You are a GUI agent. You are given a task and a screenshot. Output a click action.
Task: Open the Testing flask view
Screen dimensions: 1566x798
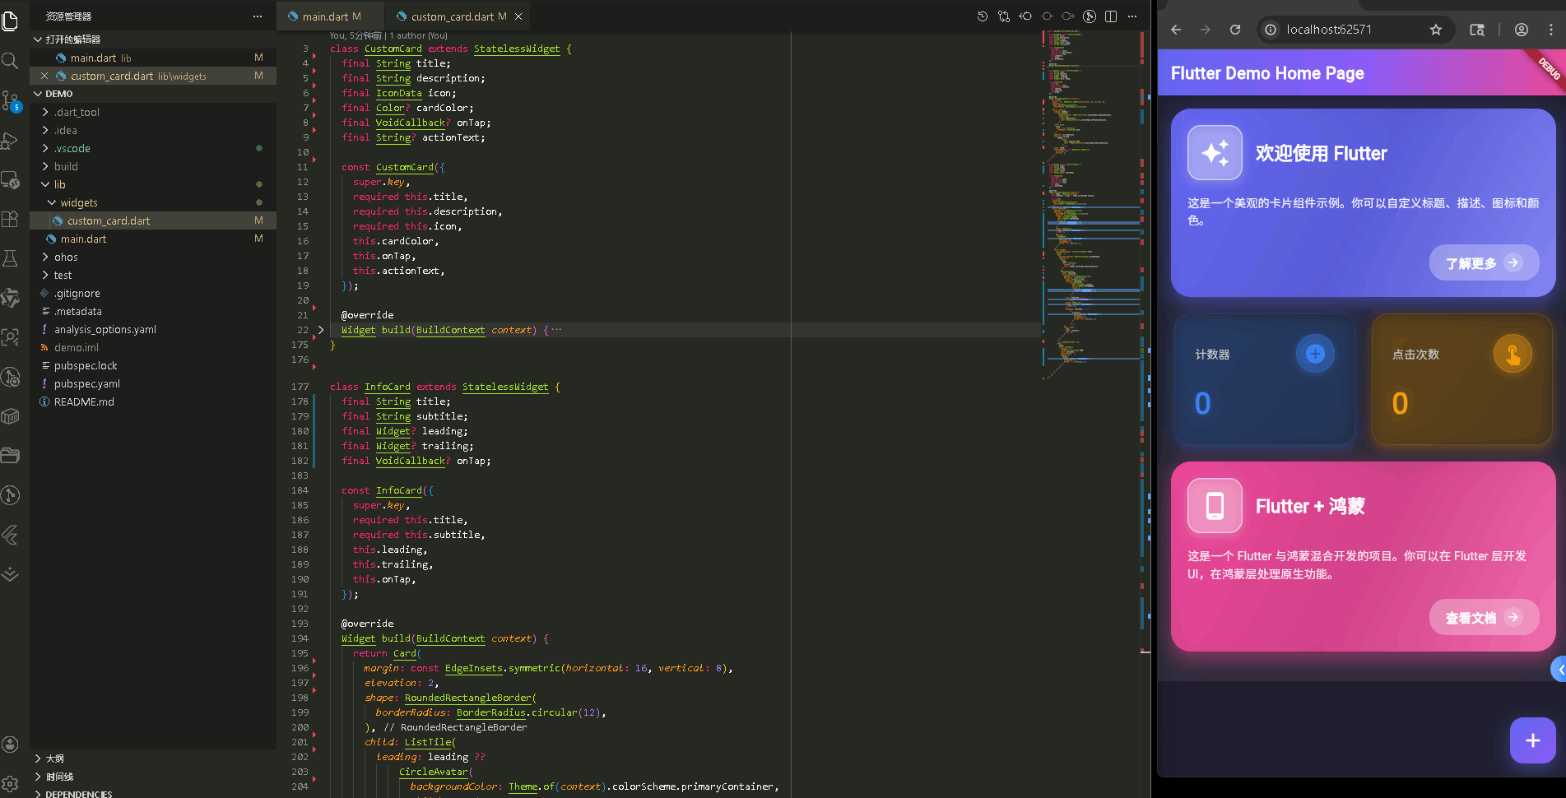[x=11, y=258]
